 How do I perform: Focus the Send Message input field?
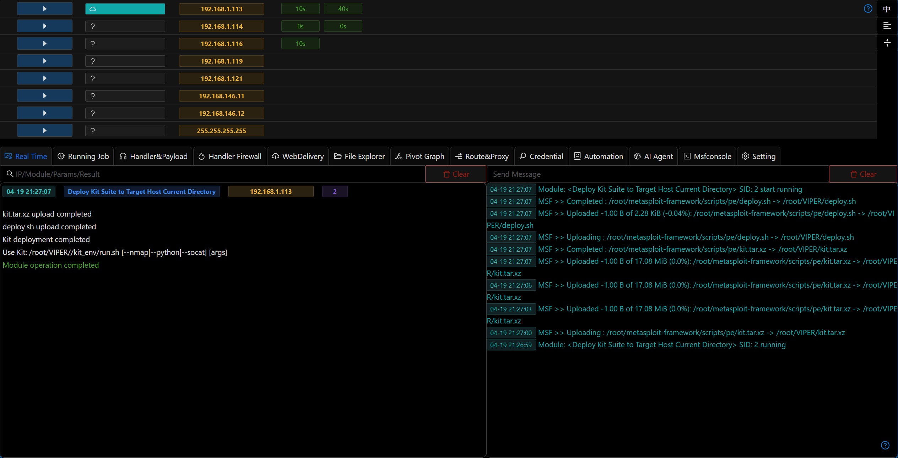(658, 174)
